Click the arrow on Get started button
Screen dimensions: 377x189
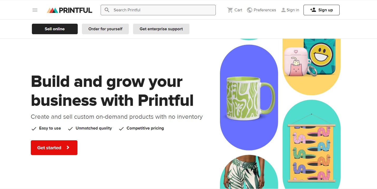tap(68, 148)
